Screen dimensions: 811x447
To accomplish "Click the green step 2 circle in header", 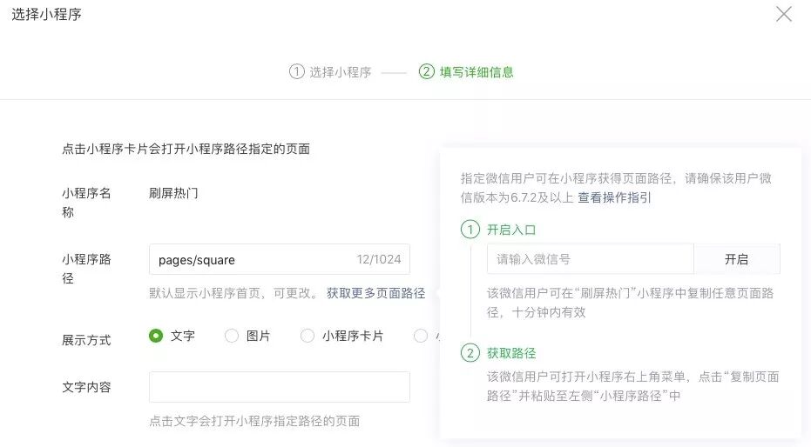I will (x=426, y=72).
